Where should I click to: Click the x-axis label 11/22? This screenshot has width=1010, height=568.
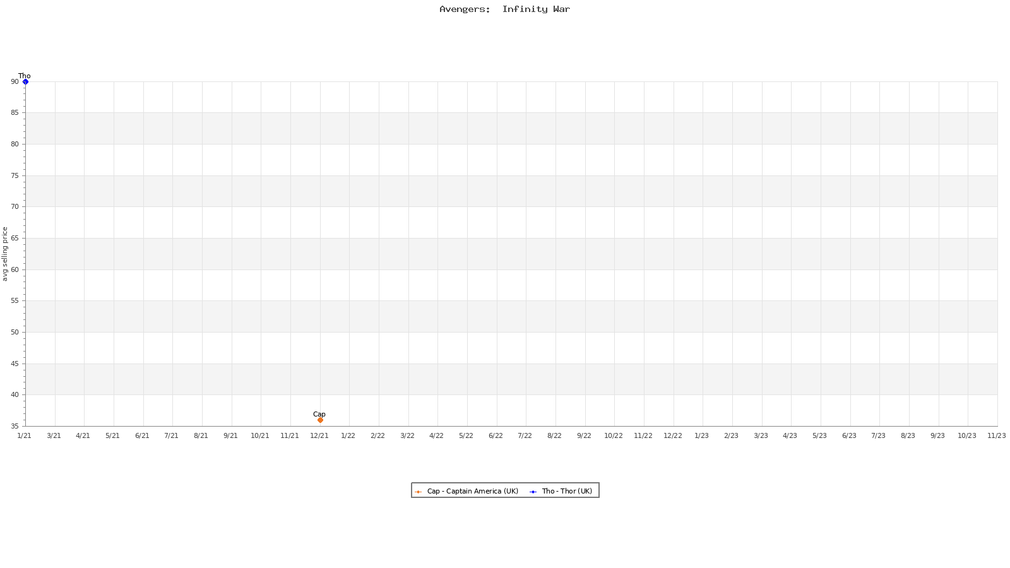click(643, 435)
